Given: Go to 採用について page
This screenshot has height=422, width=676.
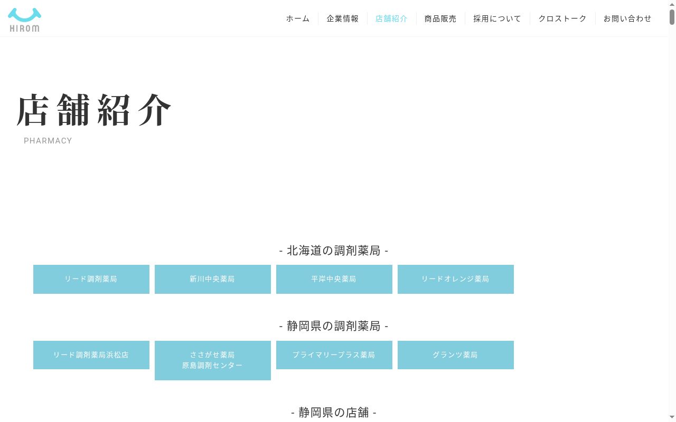Looking at the screenshot, I should pyautogui.click(x=497, y=18).
